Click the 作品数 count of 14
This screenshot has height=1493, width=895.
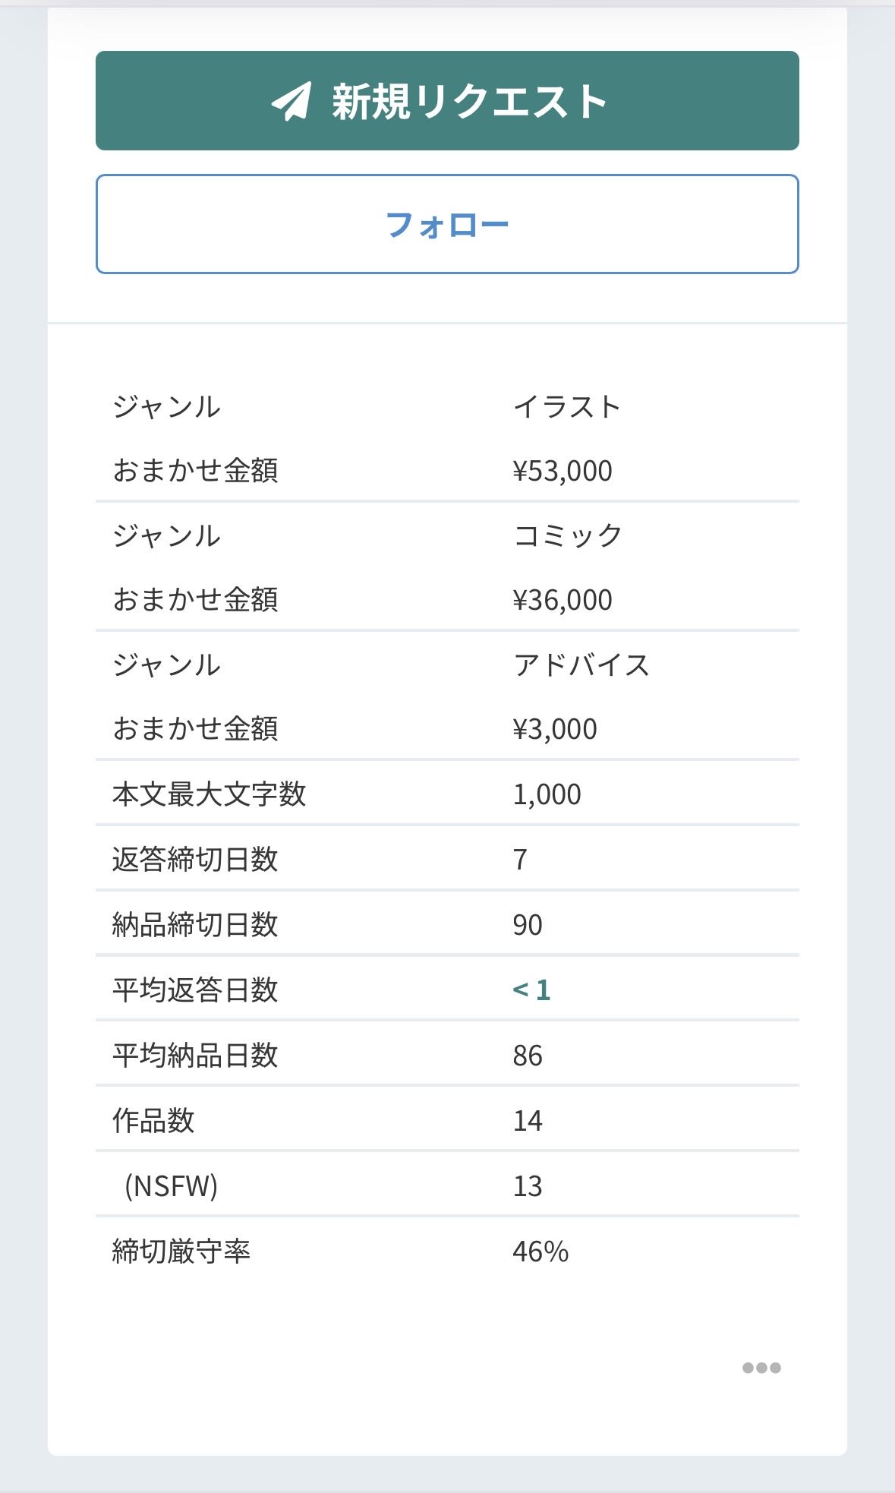click(528, 1121)
